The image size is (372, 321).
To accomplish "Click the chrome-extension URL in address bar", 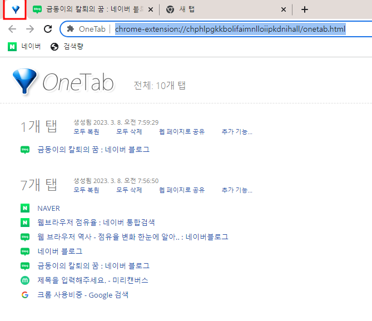I will coord(230,29).
